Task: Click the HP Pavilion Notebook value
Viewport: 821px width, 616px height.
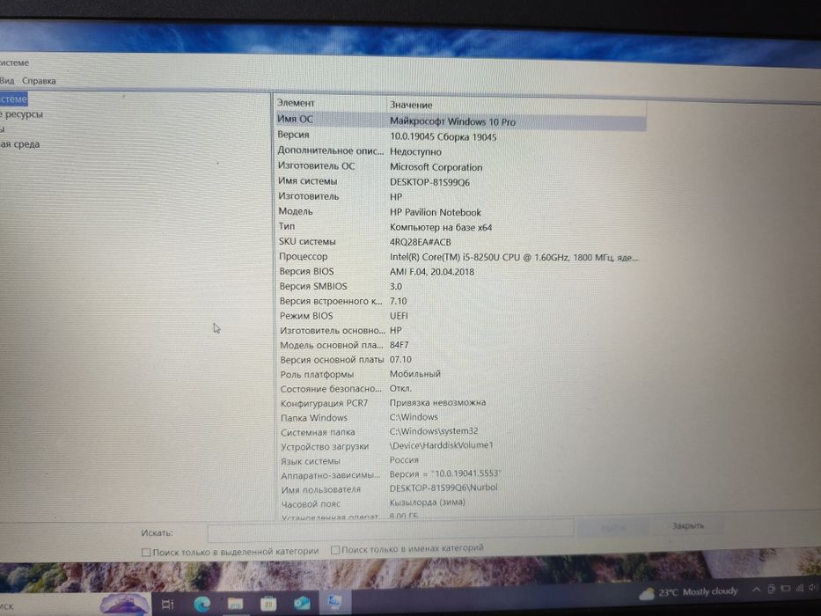Action: tap(435, 212)
